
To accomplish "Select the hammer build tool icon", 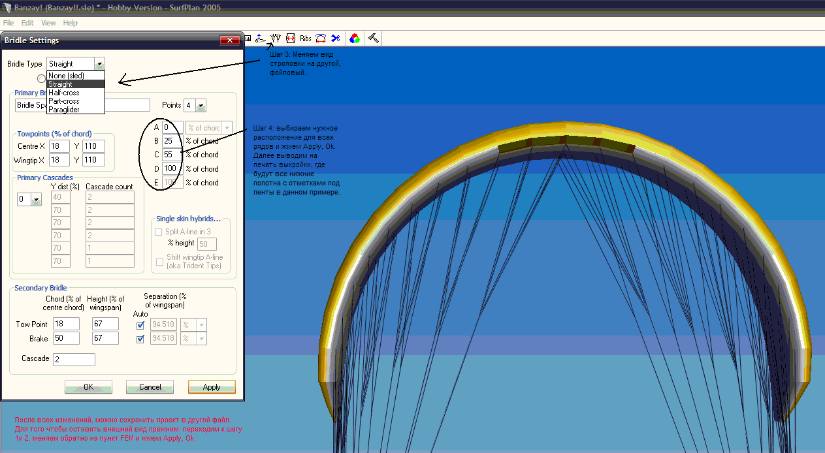I will [x=374, y=38].
